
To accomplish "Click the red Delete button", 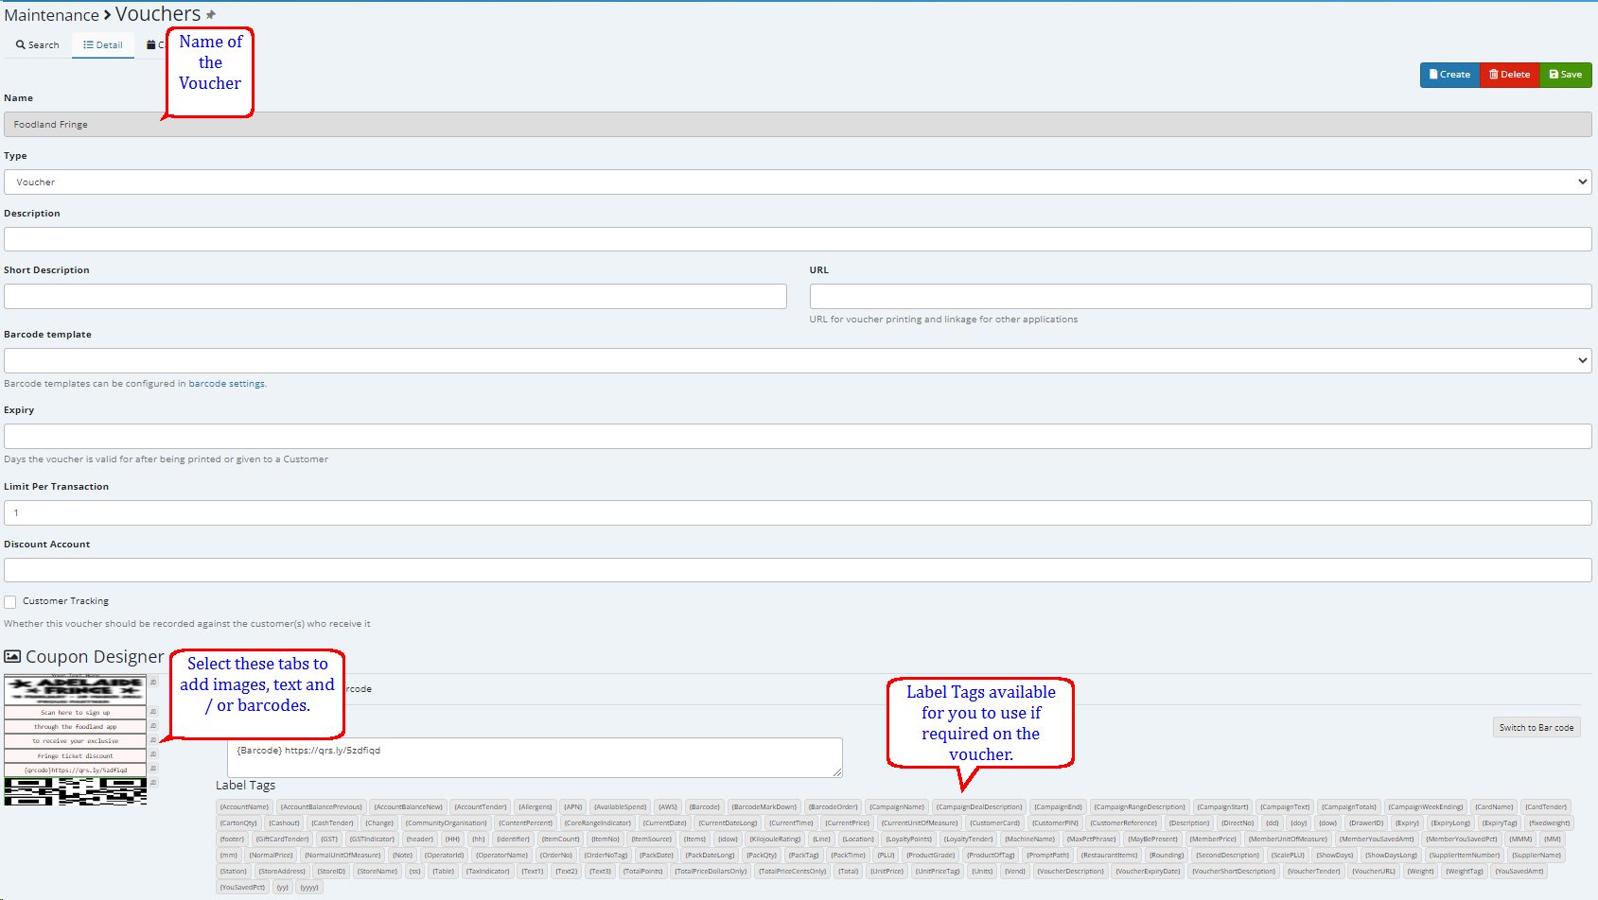I will (x=1510, y=75).
